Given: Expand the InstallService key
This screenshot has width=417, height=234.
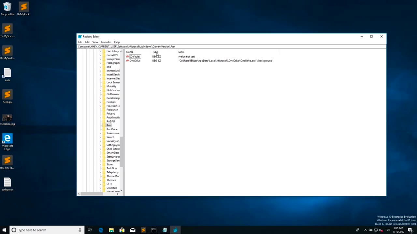Looking at the screenshot, I should click(100, 75).
